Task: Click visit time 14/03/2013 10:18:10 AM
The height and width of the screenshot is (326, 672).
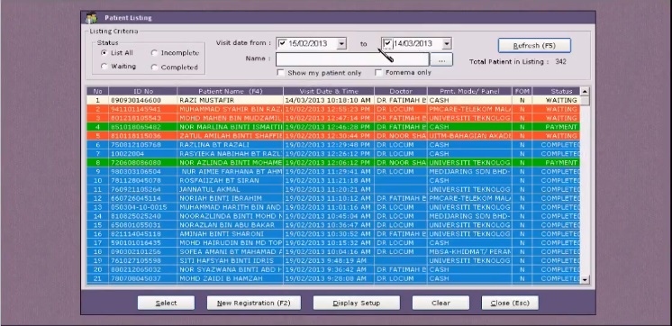Action: (328, 100)
